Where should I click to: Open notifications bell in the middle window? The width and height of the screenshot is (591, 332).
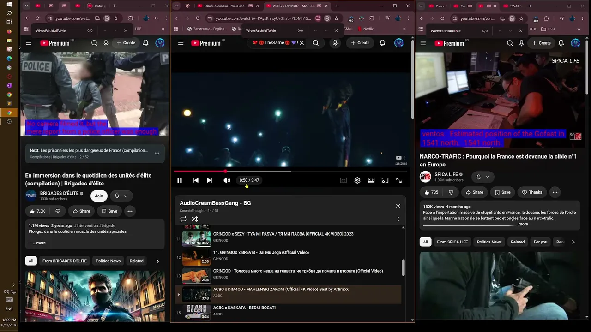coord(382,43)
